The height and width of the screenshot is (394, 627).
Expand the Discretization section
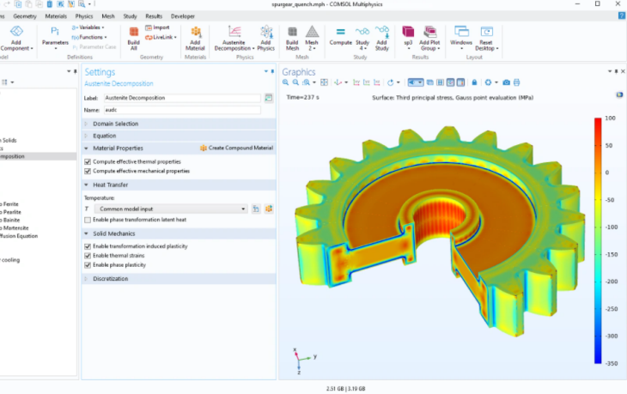pyautogui.click(x=179, y=279)
